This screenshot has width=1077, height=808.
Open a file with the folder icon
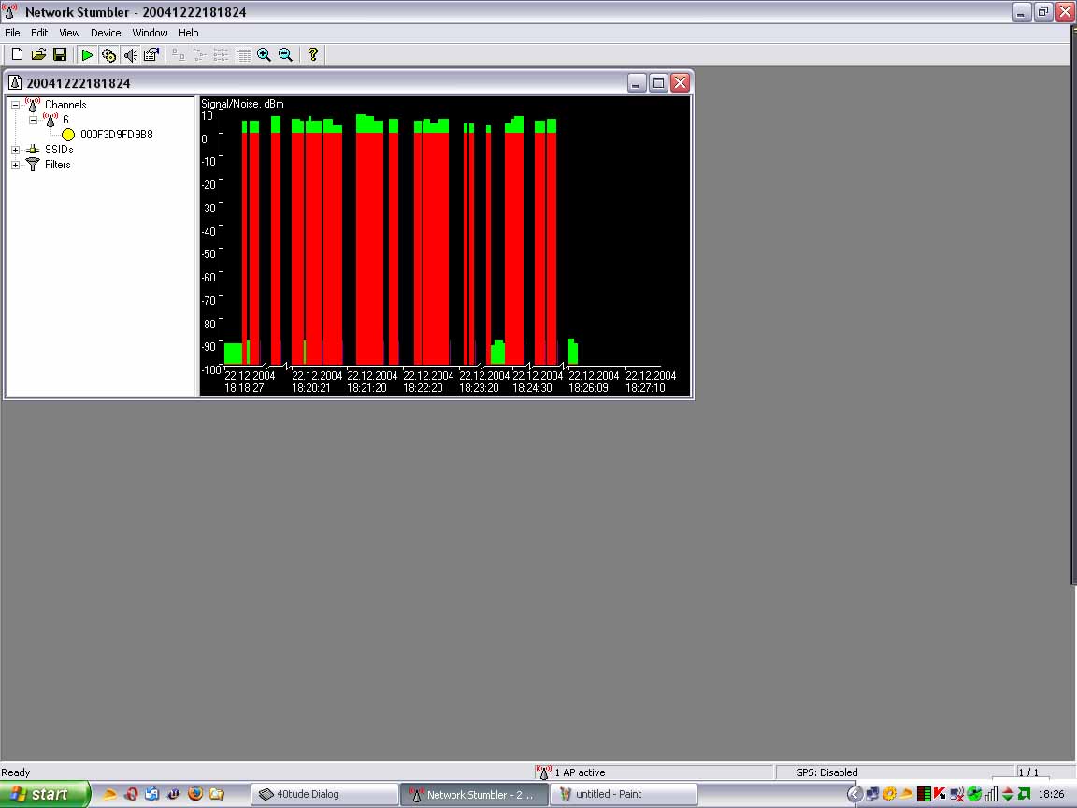pyautogui.click(x=38, y=55)
